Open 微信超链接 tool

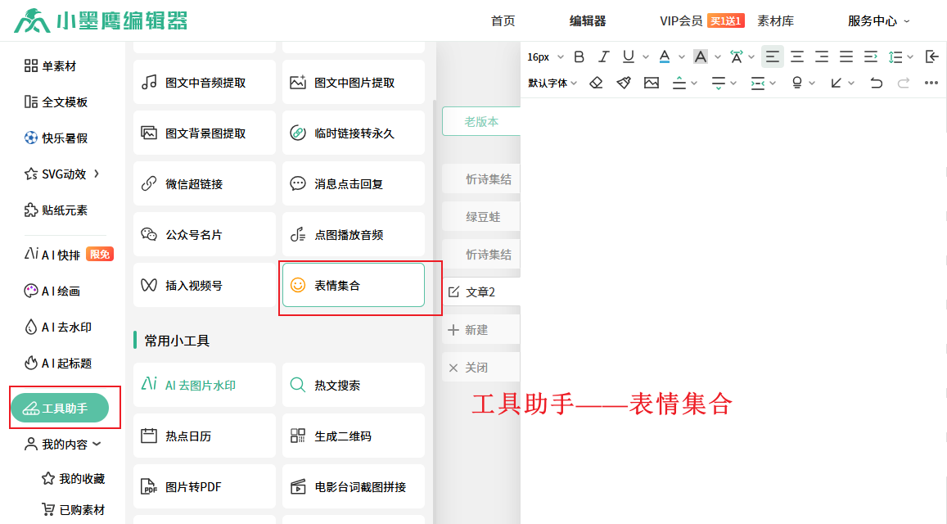[204, 183]
